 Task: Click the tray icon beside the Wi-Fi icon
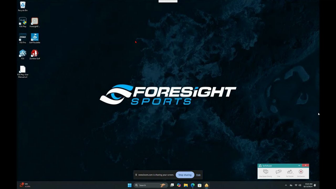click(x=291, y=185)
